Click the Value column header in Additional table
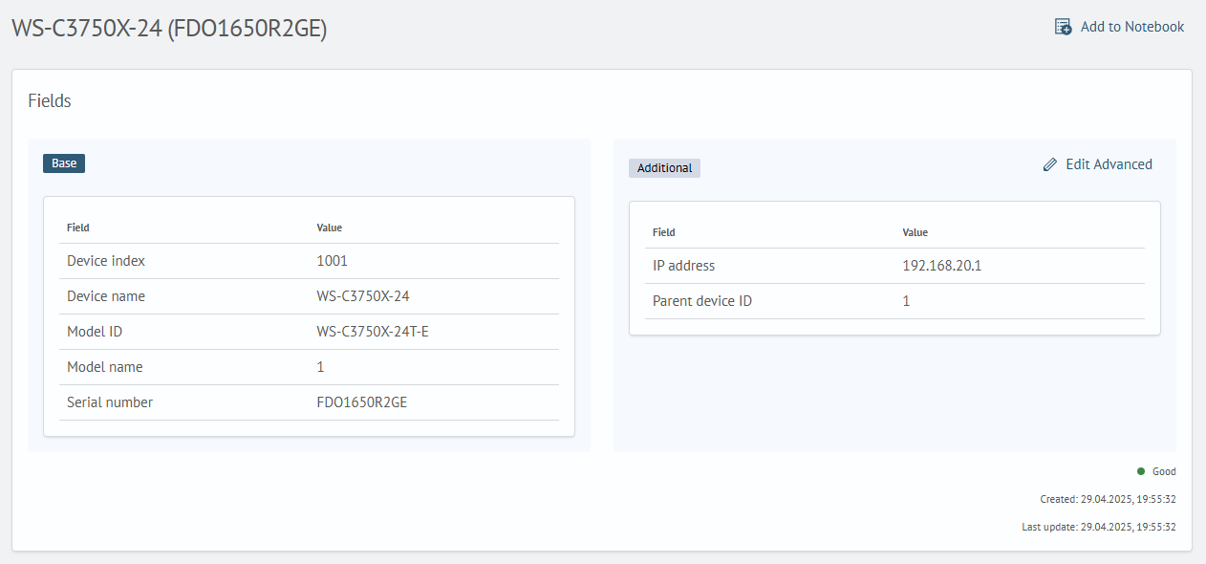The height and width of the screenshot is (564, 1206). click(x=915, y=232)
